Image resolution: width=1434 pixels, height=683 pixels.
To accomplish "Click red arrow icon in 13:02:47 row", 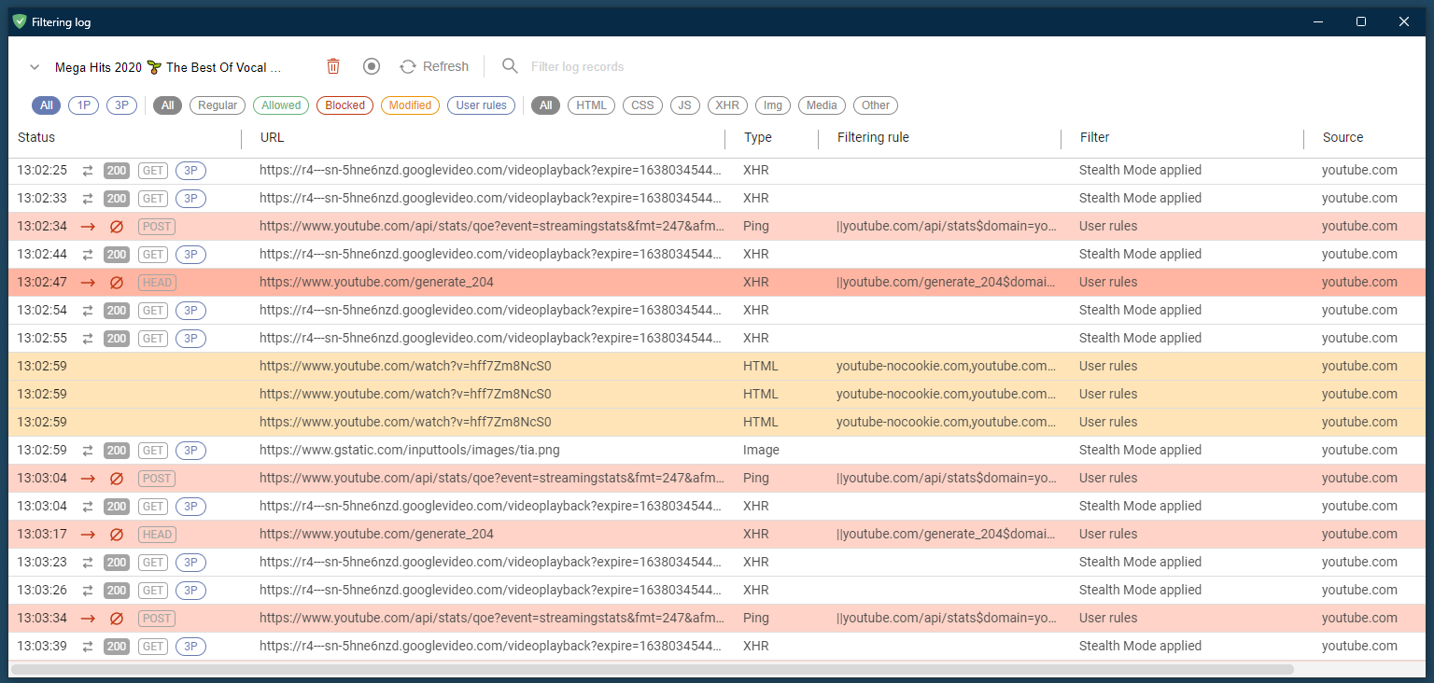I will click(88, 283).
